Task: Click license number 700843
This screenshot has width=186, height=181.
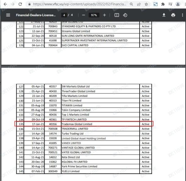Action: click(53, 26)
